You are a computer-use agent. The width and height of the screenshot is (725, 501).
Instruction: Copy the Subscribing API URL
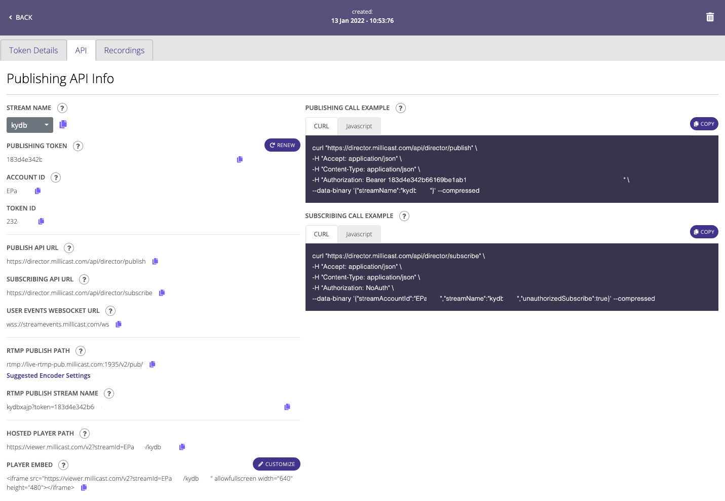[x=162, y=293]
